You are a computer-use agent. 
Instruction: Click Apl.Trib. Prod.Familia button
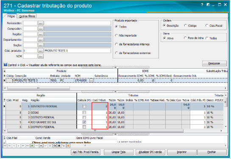(x=86, y=152)
